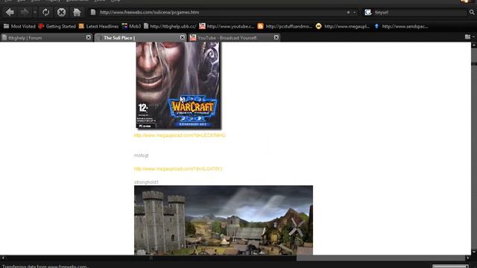477x268 pixels.
Task: Click the vertical scrollbar up arrow
Action: [x=474, y=45]
